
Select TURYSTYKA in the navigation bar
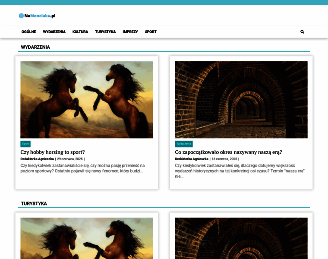tap(105, 32)
